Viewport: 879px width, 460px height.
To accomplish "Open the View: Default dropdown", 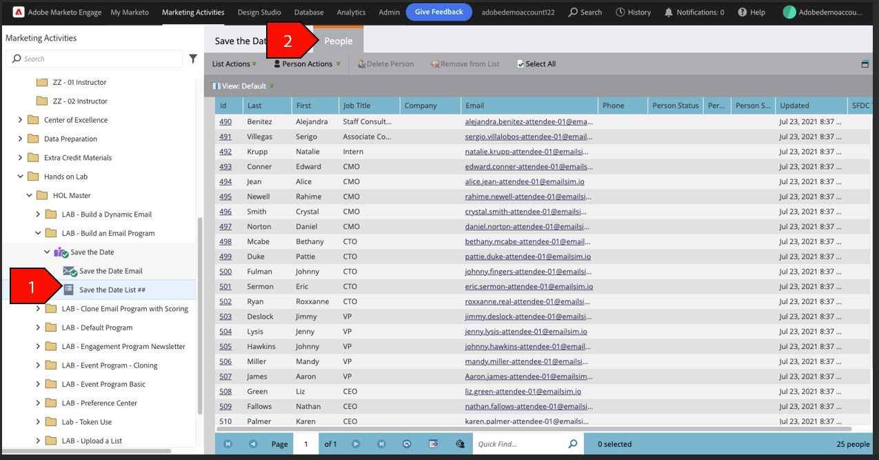I will click(x=243, y=86).
